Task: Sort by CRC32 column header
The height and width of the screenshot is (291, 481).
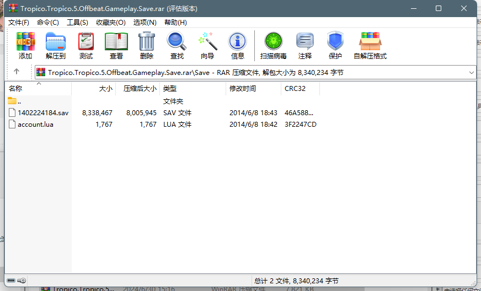Action: pos(300,89)
